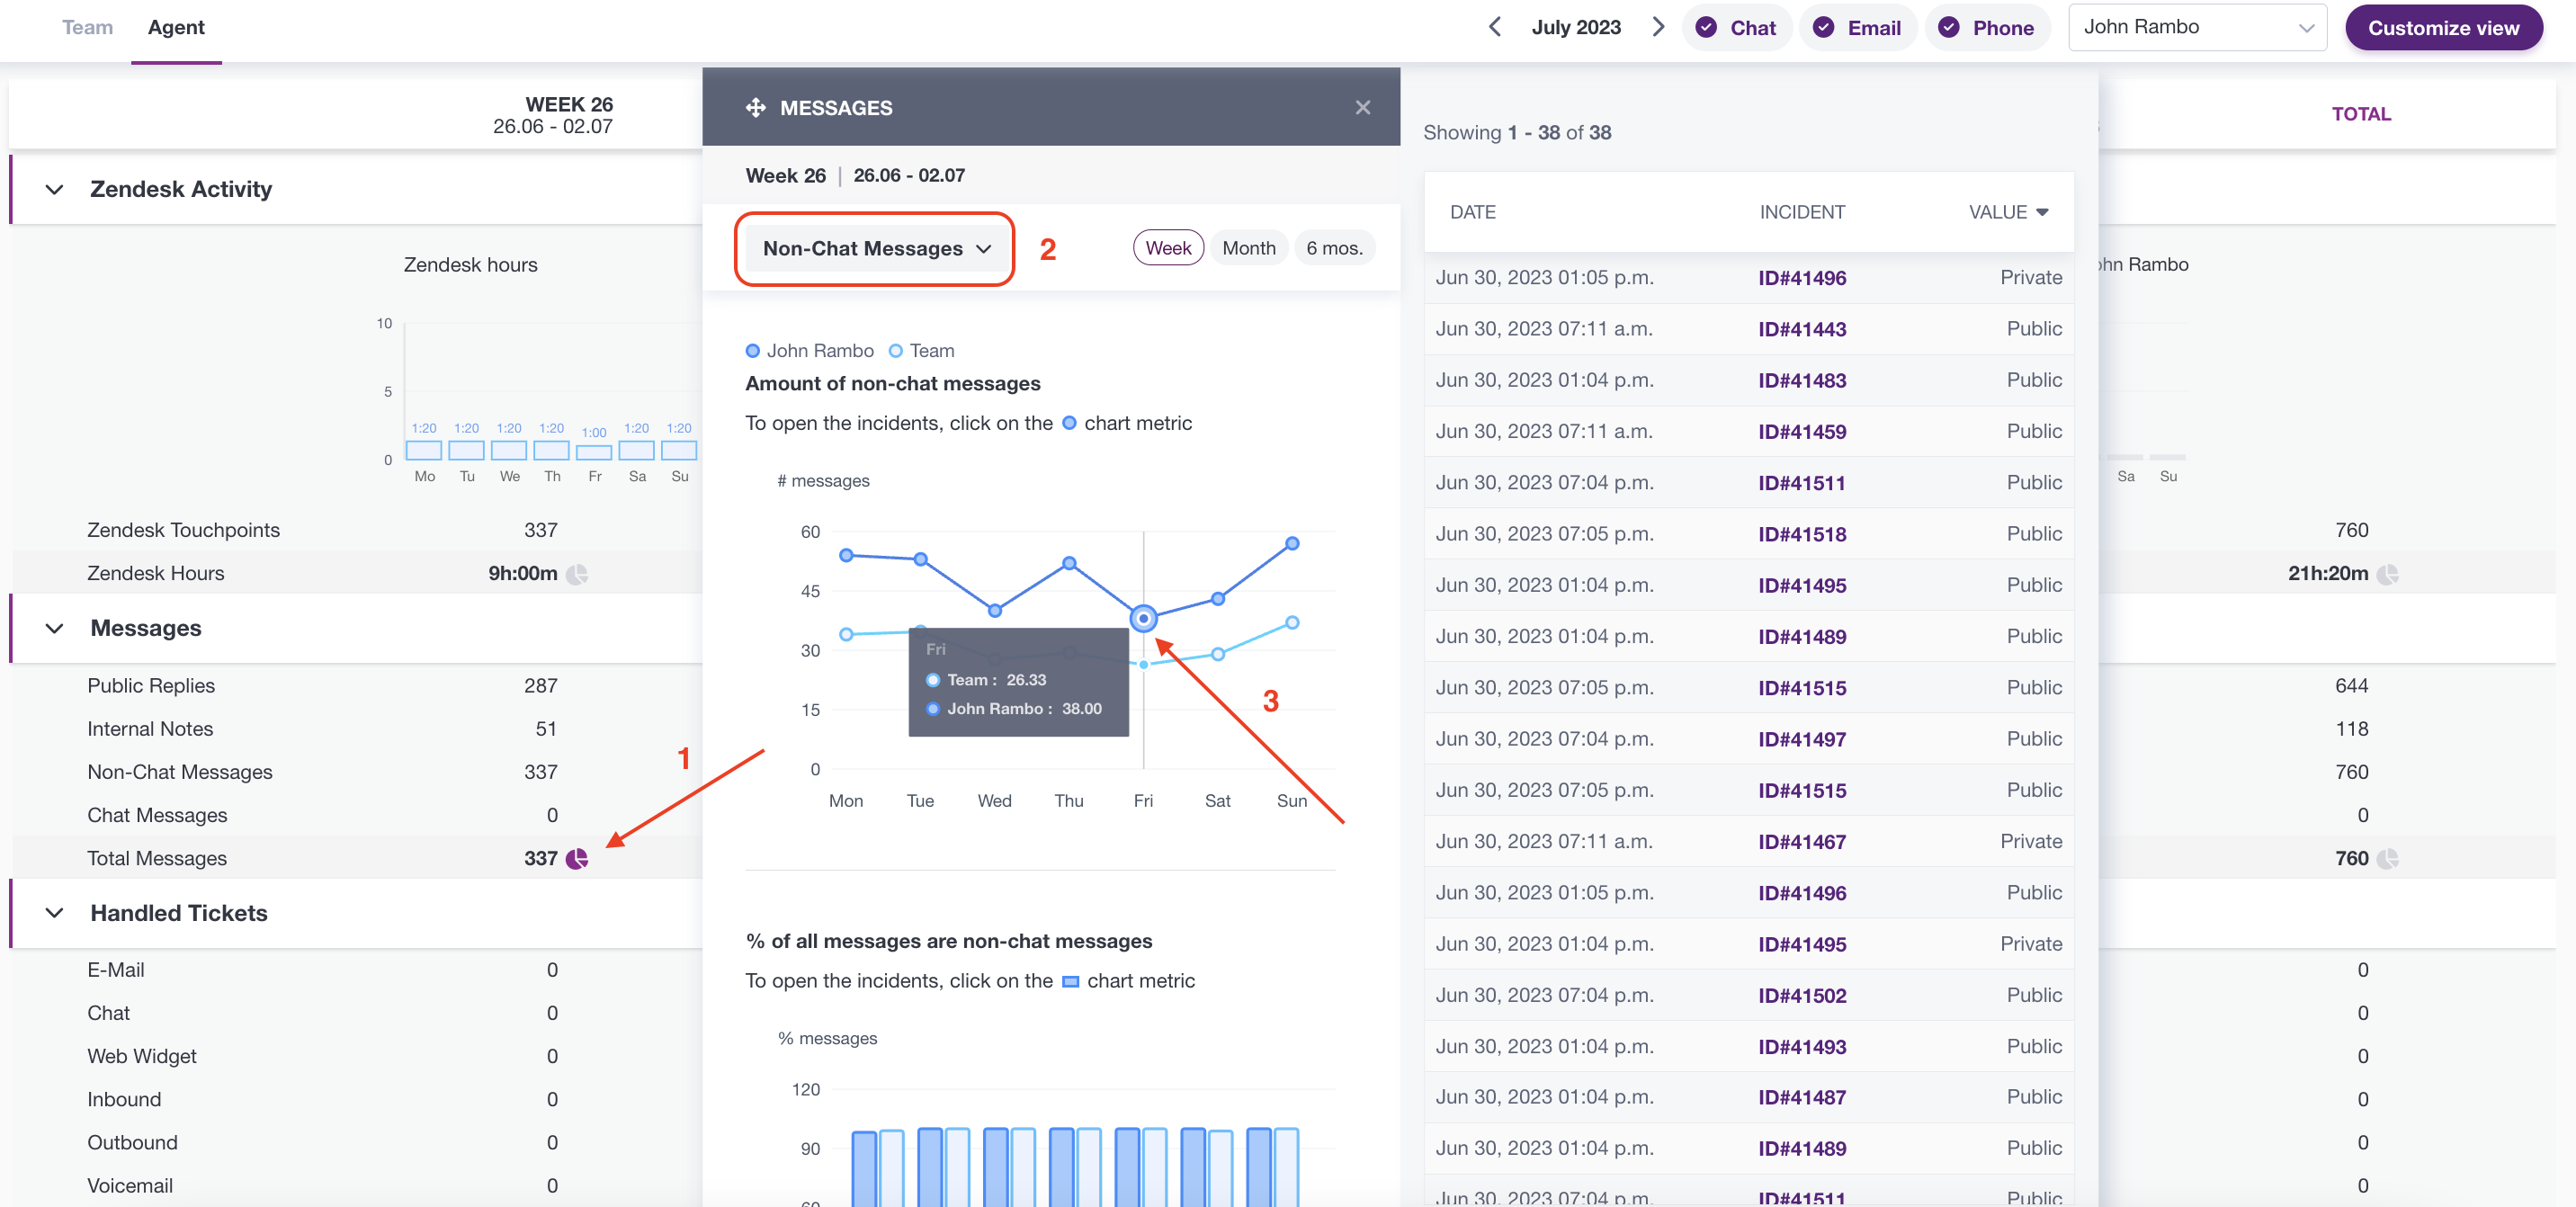The height and width of the screenshot is (1207, 2576).
Task: Open incident ID#41483
Action: (x=1801, y=380)
